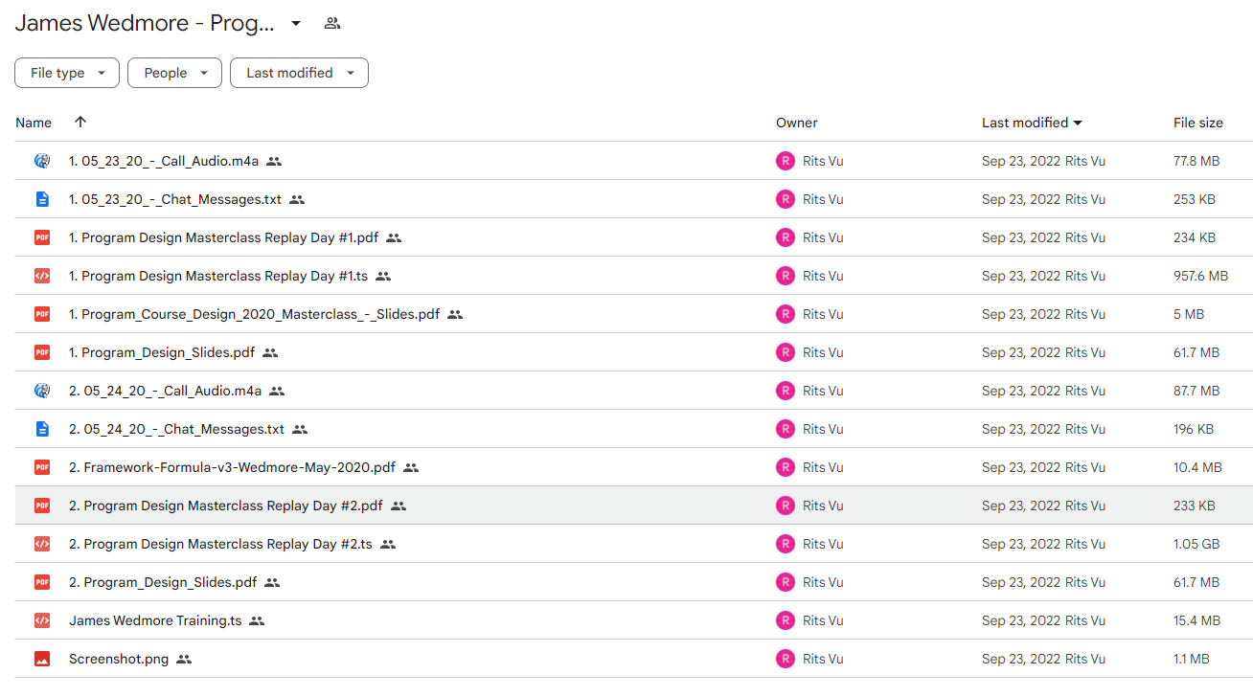Select file Screenshot.png
This screenshot has width=1253, height=697.
[119, 659]
